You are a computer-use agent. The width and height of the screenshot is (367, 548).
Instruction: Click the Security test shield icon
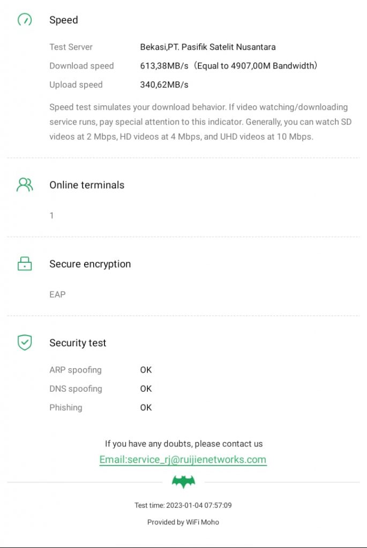click(x=25, y=342)
